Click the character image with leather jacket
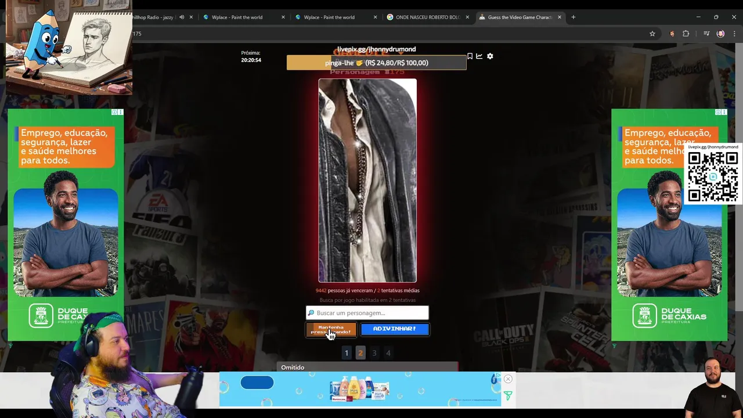The width and height of the screenshot is (743, 418). [367, 181]
